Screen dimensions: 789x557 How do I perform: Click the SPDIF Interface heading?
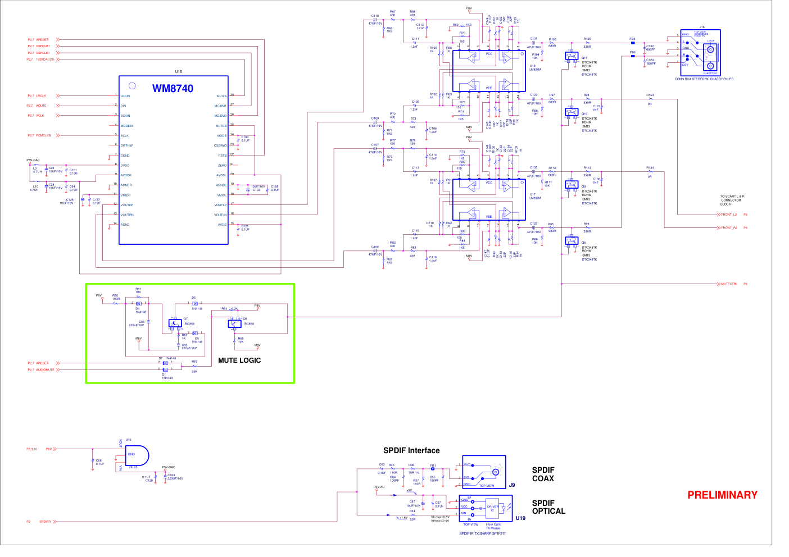[411, 451]
